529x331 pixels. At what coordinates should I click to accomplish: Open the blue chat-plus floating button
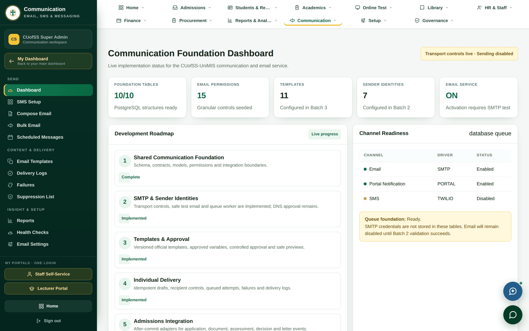click(x=512, y=291)
